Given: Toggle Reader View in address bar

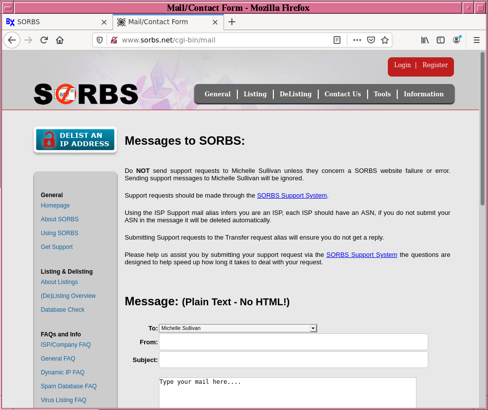Looking at the screenshot, I should tap(337, 40).
